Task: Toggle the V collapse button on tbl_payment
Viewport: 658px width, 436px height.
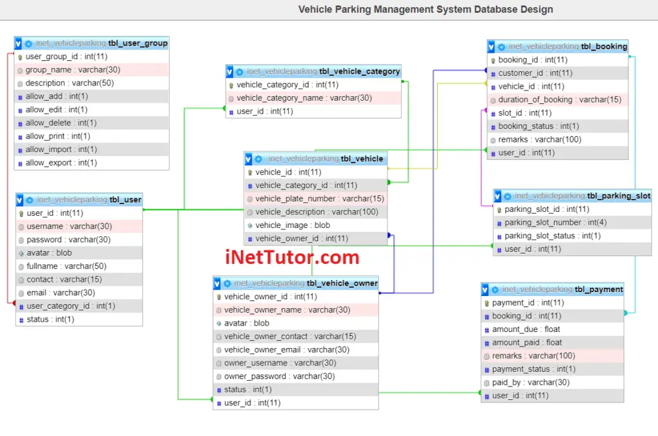Action: coord(484,289)
